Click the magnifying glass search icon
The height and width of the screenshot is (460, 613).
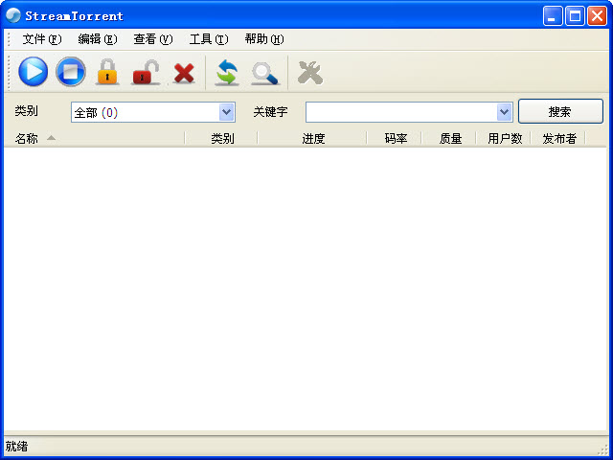[x=264, y=73]
